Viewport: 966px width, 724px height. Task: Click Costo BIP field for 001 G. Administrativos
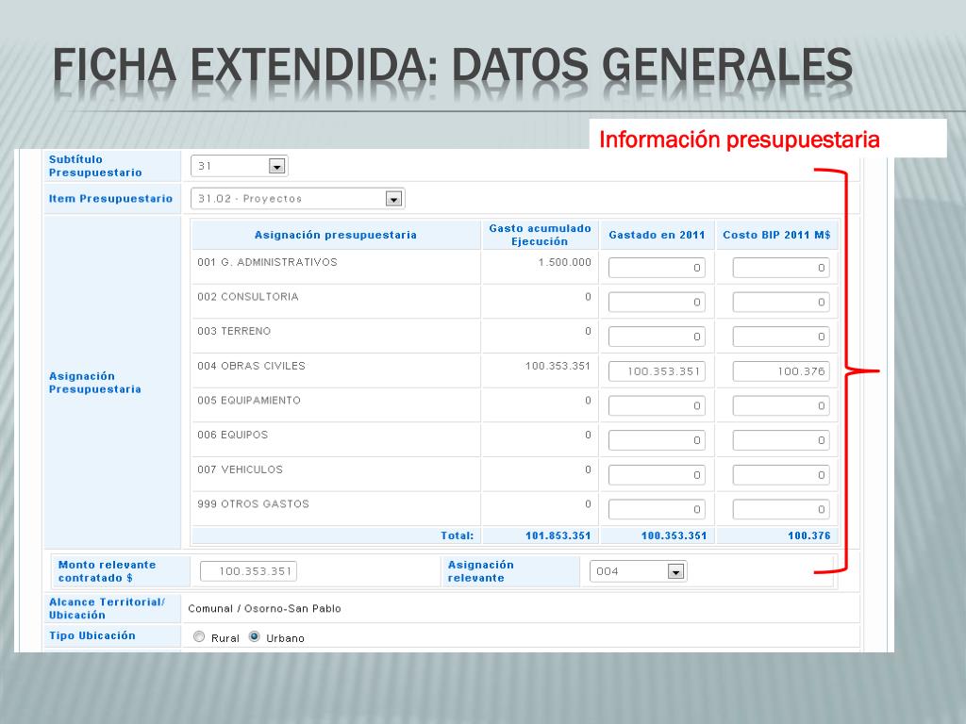coord(780,268)
